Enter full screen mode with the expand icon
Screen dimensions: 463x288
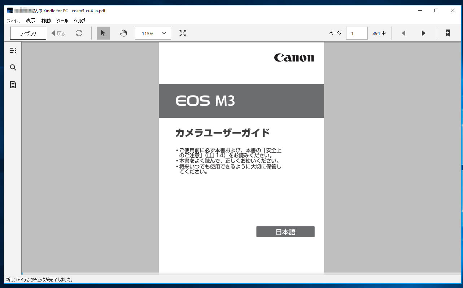click(183, 33)
